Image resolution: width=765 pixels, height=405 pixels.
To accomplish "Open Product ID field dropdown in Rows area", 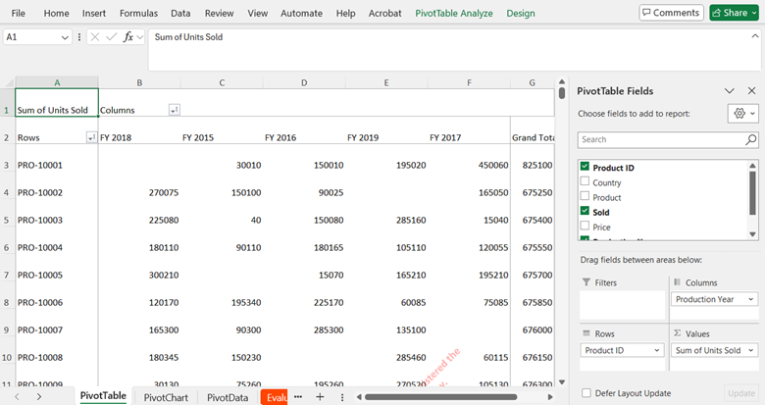I will point(657,350).
